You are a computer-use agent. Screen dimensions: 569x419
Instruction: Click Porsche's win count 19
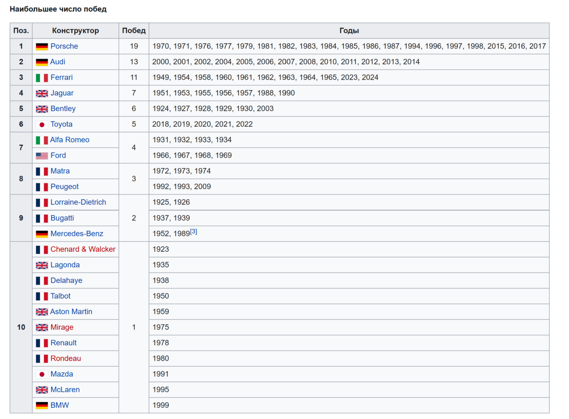coord(134,46)
